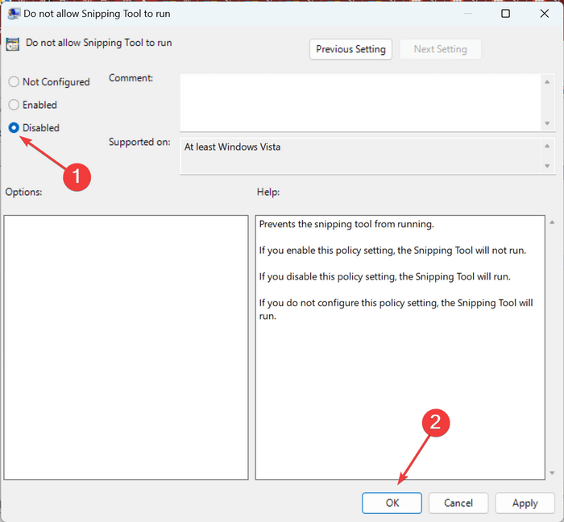
Task: Minimize the policy dialog window
Action: click(467, 14)
